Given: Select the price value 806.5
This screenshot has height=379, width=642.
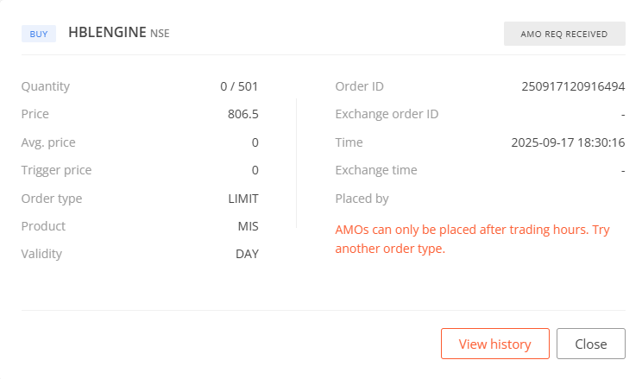Looking at the screenshot, I should 242,114.
